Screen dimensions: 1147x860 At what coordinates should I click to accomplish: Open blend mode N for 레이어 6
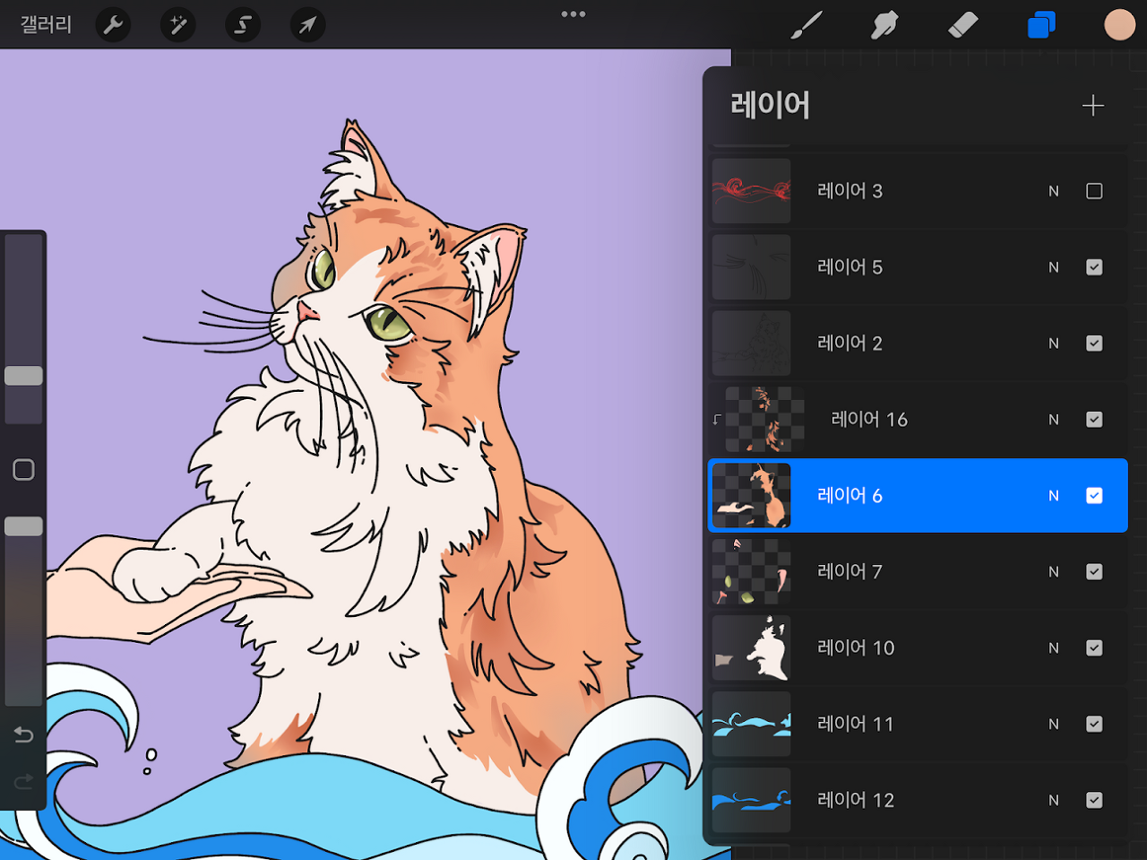(1054, 496)
